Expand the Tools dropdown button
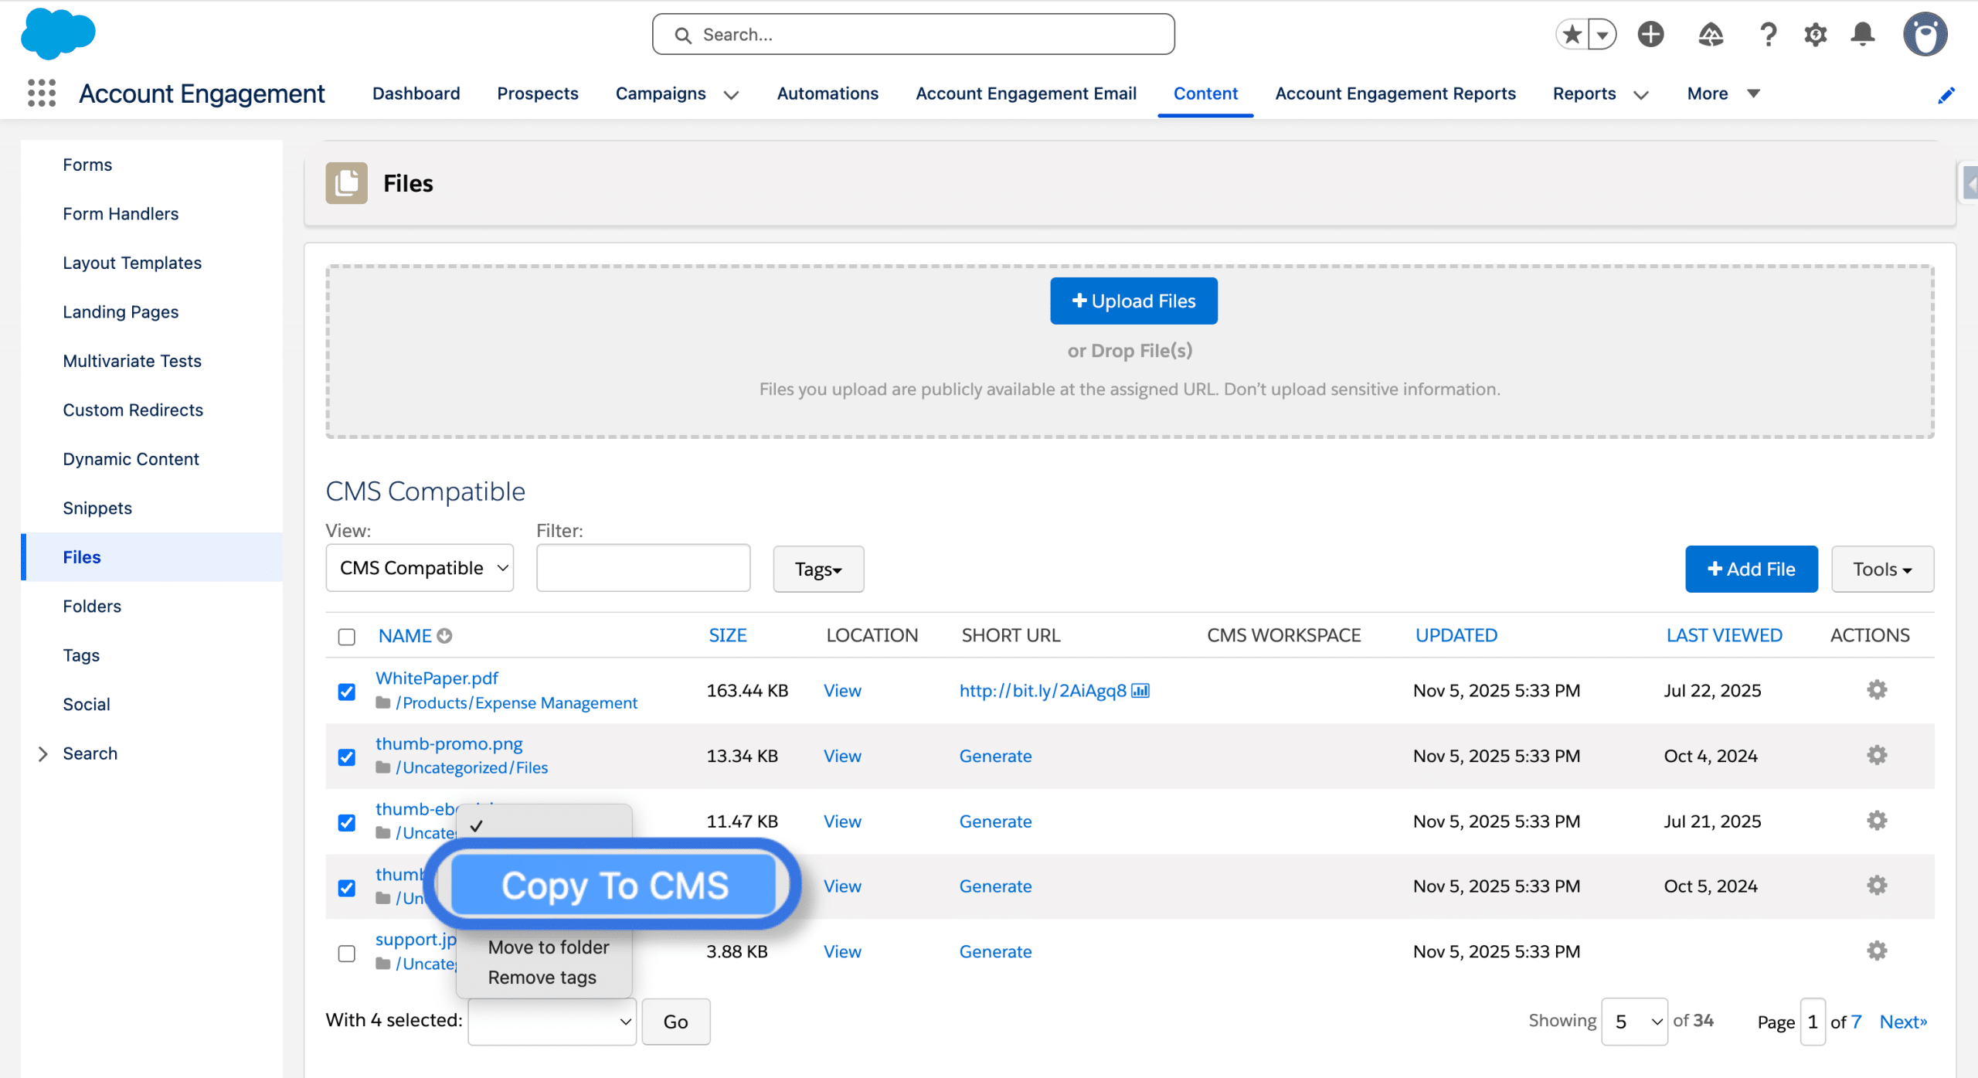Image resolution: width=1978 pixels, height=1078 pixels. (x=1882, y=570)
